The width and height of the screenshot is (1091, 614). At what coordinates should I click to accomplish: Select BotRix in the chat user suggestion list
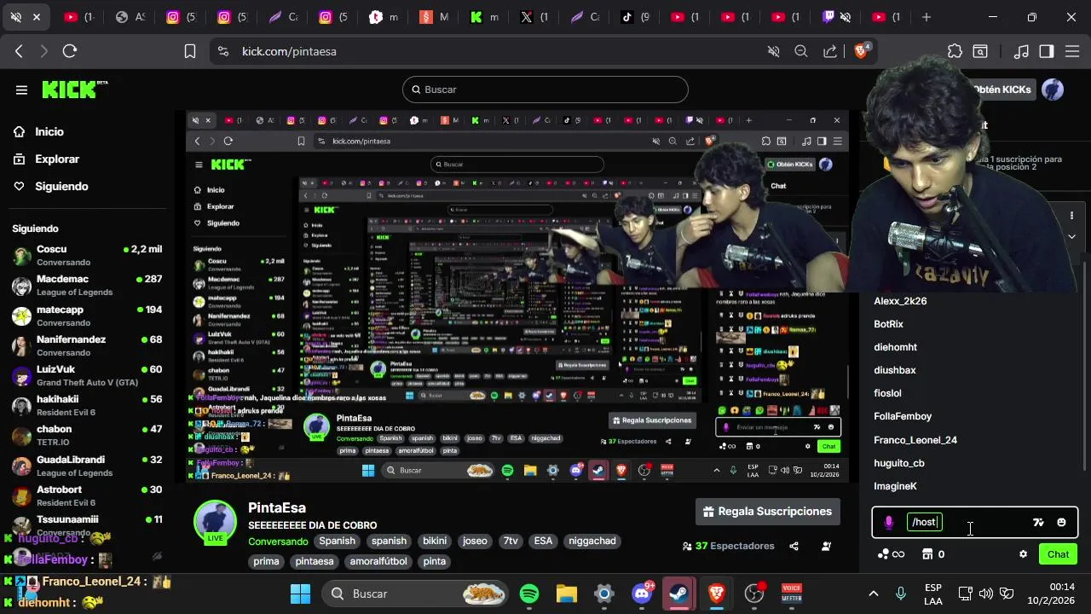coord(888,324)
